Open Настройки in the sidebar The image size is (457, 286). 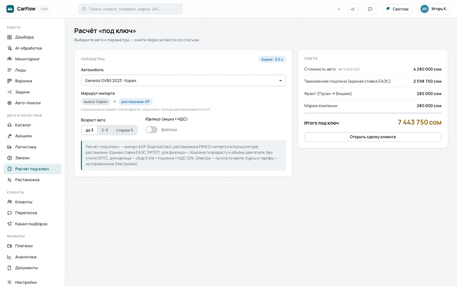point(33,282)
